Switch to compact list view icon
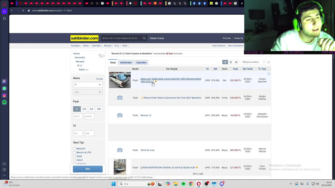 (x=231, y=62)
